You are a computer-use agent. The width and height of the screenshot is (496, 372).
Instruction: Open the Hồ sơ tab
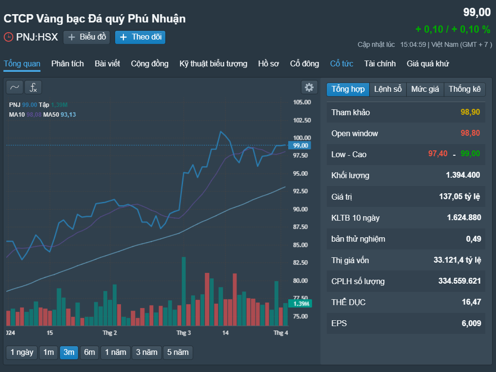pyautogui.click(x=268, y=63)
